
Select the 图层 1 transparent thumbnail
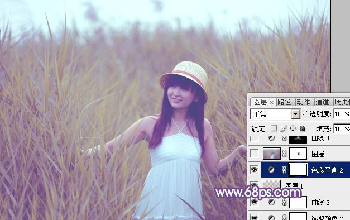coord(272,184)
